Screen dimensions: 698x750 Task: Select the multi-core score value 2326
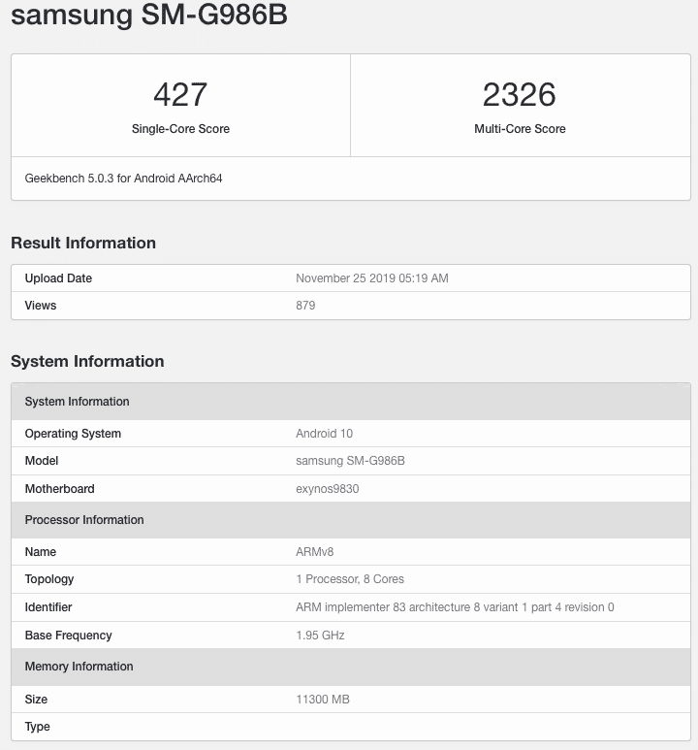[520, 95]
